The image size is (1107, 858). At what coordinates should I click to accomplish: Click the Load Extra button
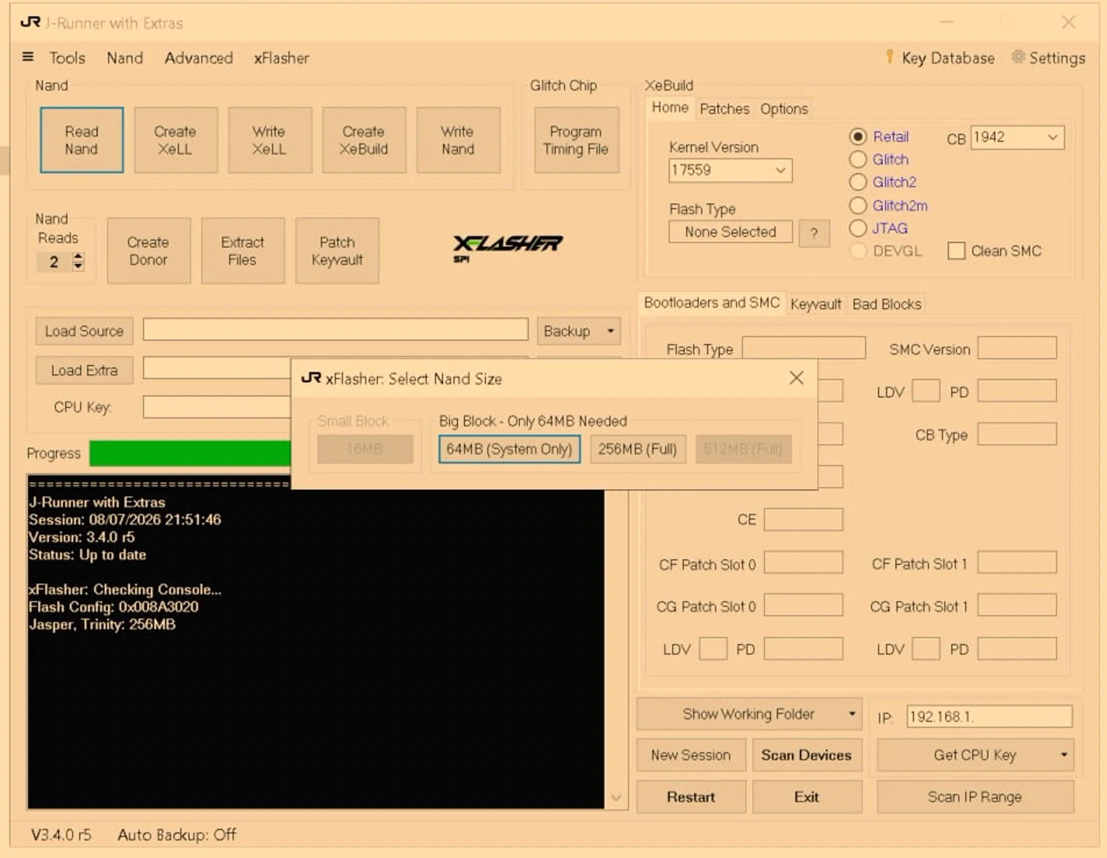pyautogui.click(x=84, y=370)
